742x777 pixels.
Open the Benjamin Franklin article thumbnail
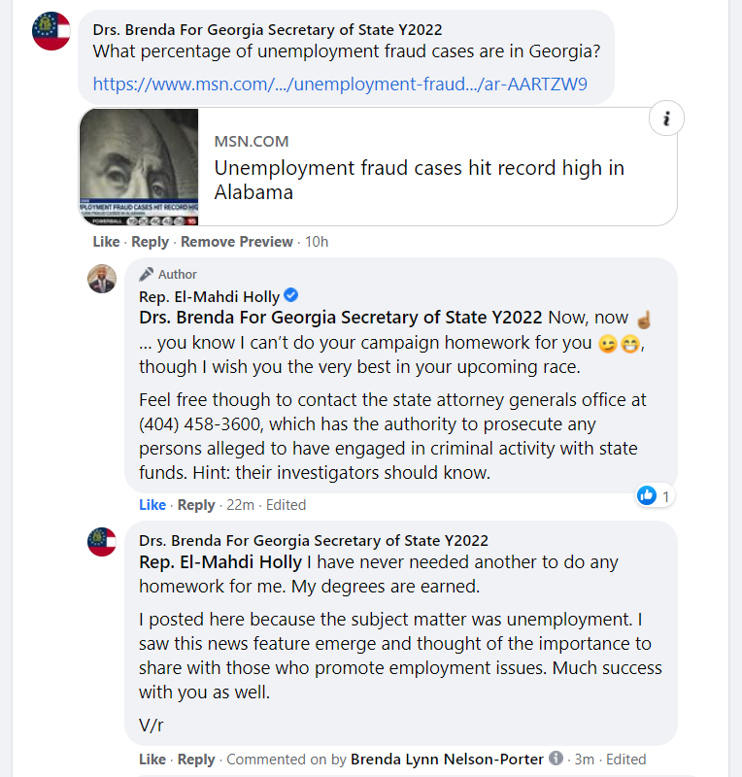pos(139,167)
